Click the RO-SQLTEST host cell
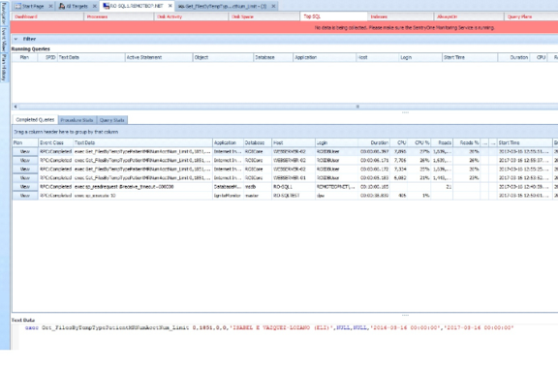Viewport: 558px width, 372px height. [x=294, y=196]
